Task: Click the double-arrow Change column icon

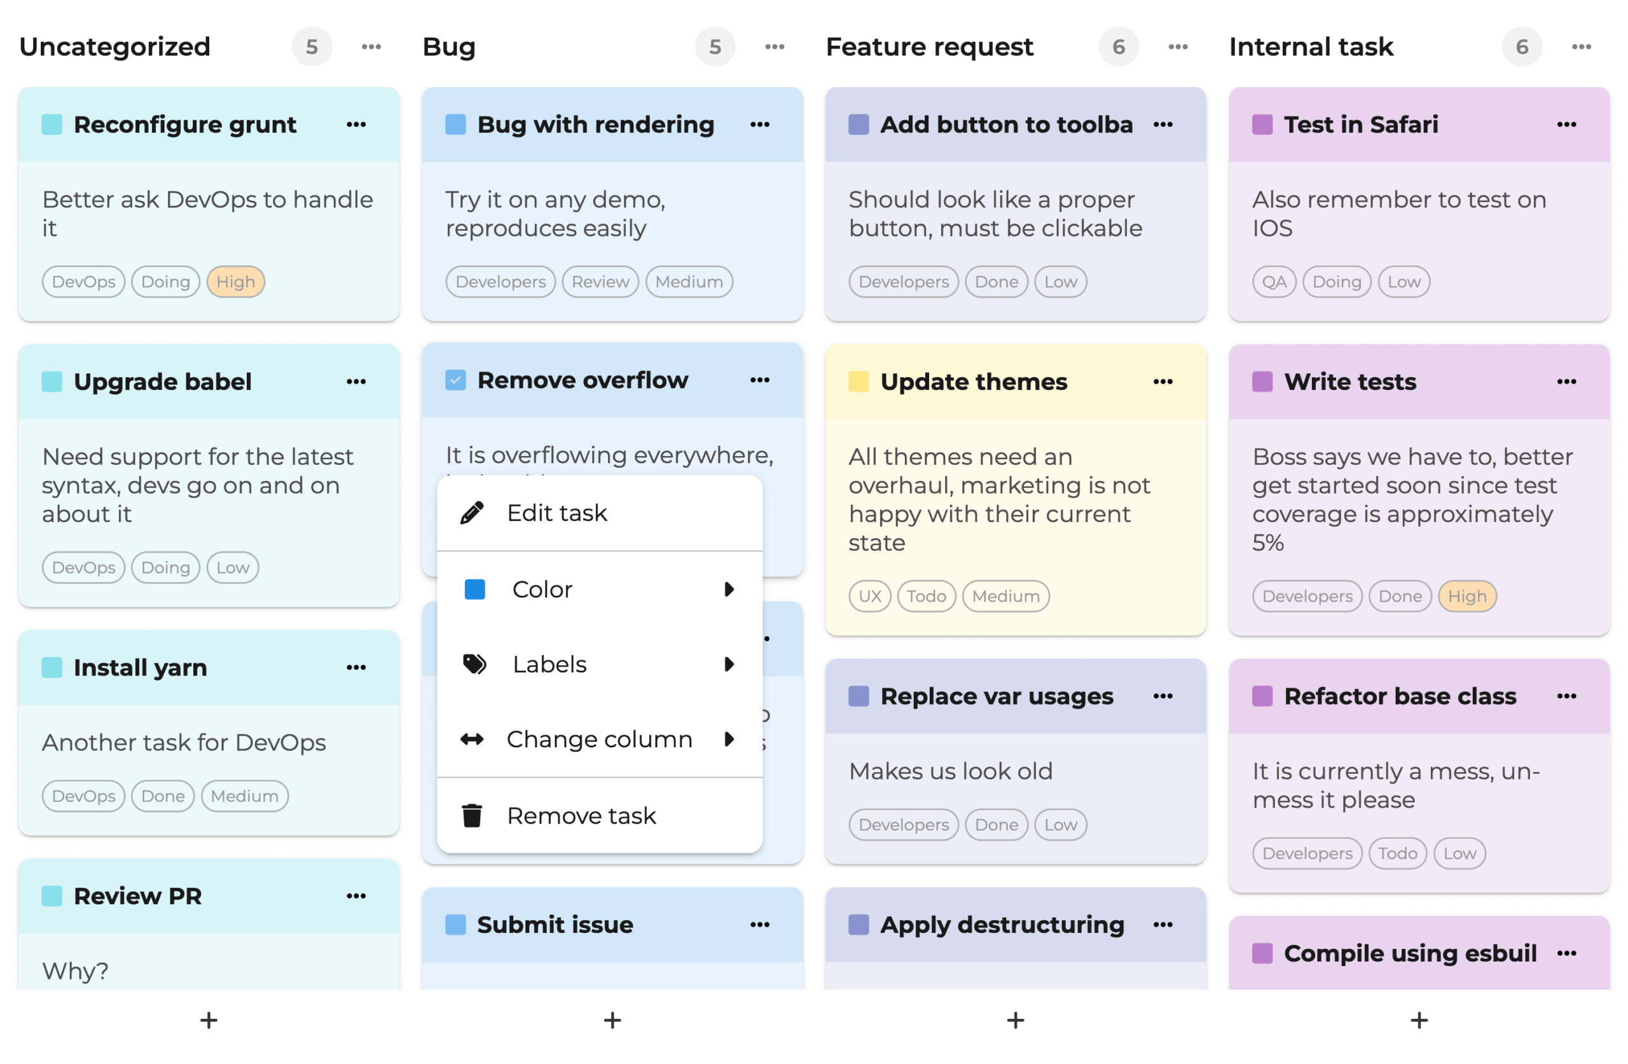Action: [x=472, y=739]
